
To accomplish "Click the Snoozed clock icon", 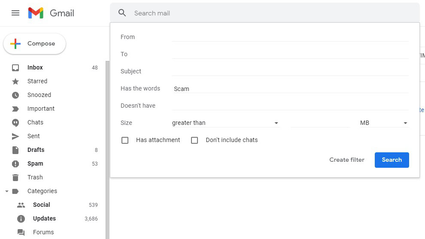I will [x=15, y=95].
